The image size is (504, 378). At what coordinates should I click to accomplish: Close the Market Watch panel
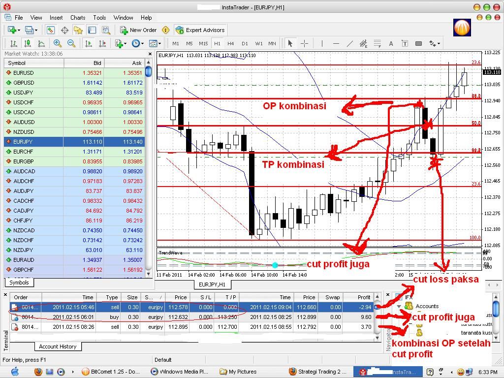[150, 54]
